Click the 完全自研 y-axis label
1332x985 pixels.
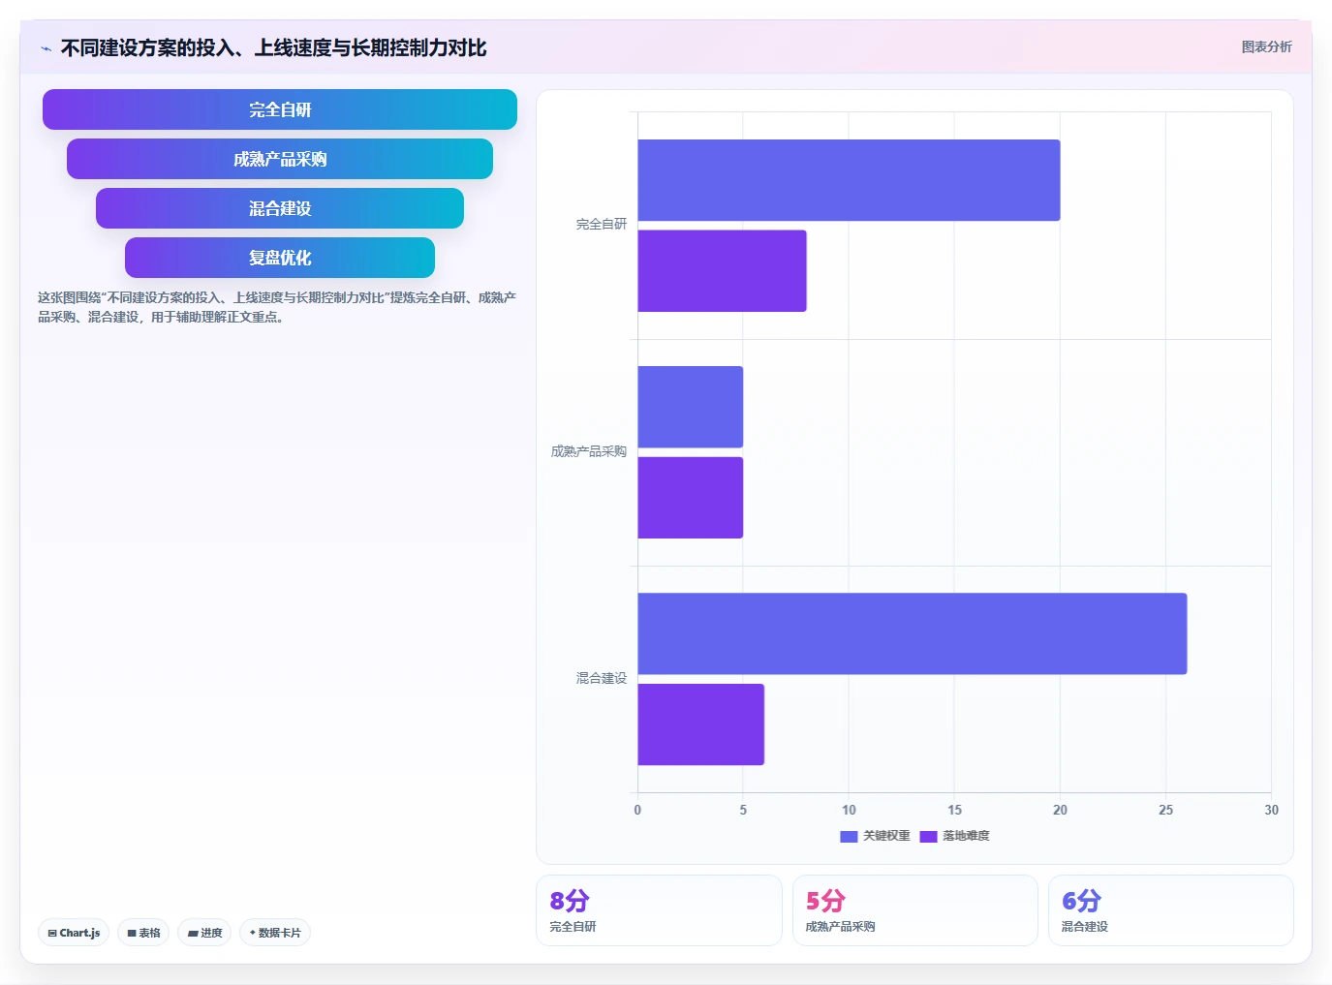click(x=602, y=225)
